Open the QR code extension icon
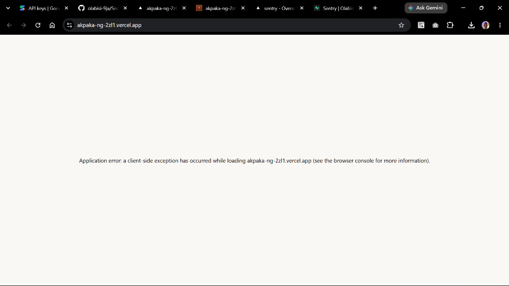The image size is (509, 286). pyautogui.click(x=421, y=25)
